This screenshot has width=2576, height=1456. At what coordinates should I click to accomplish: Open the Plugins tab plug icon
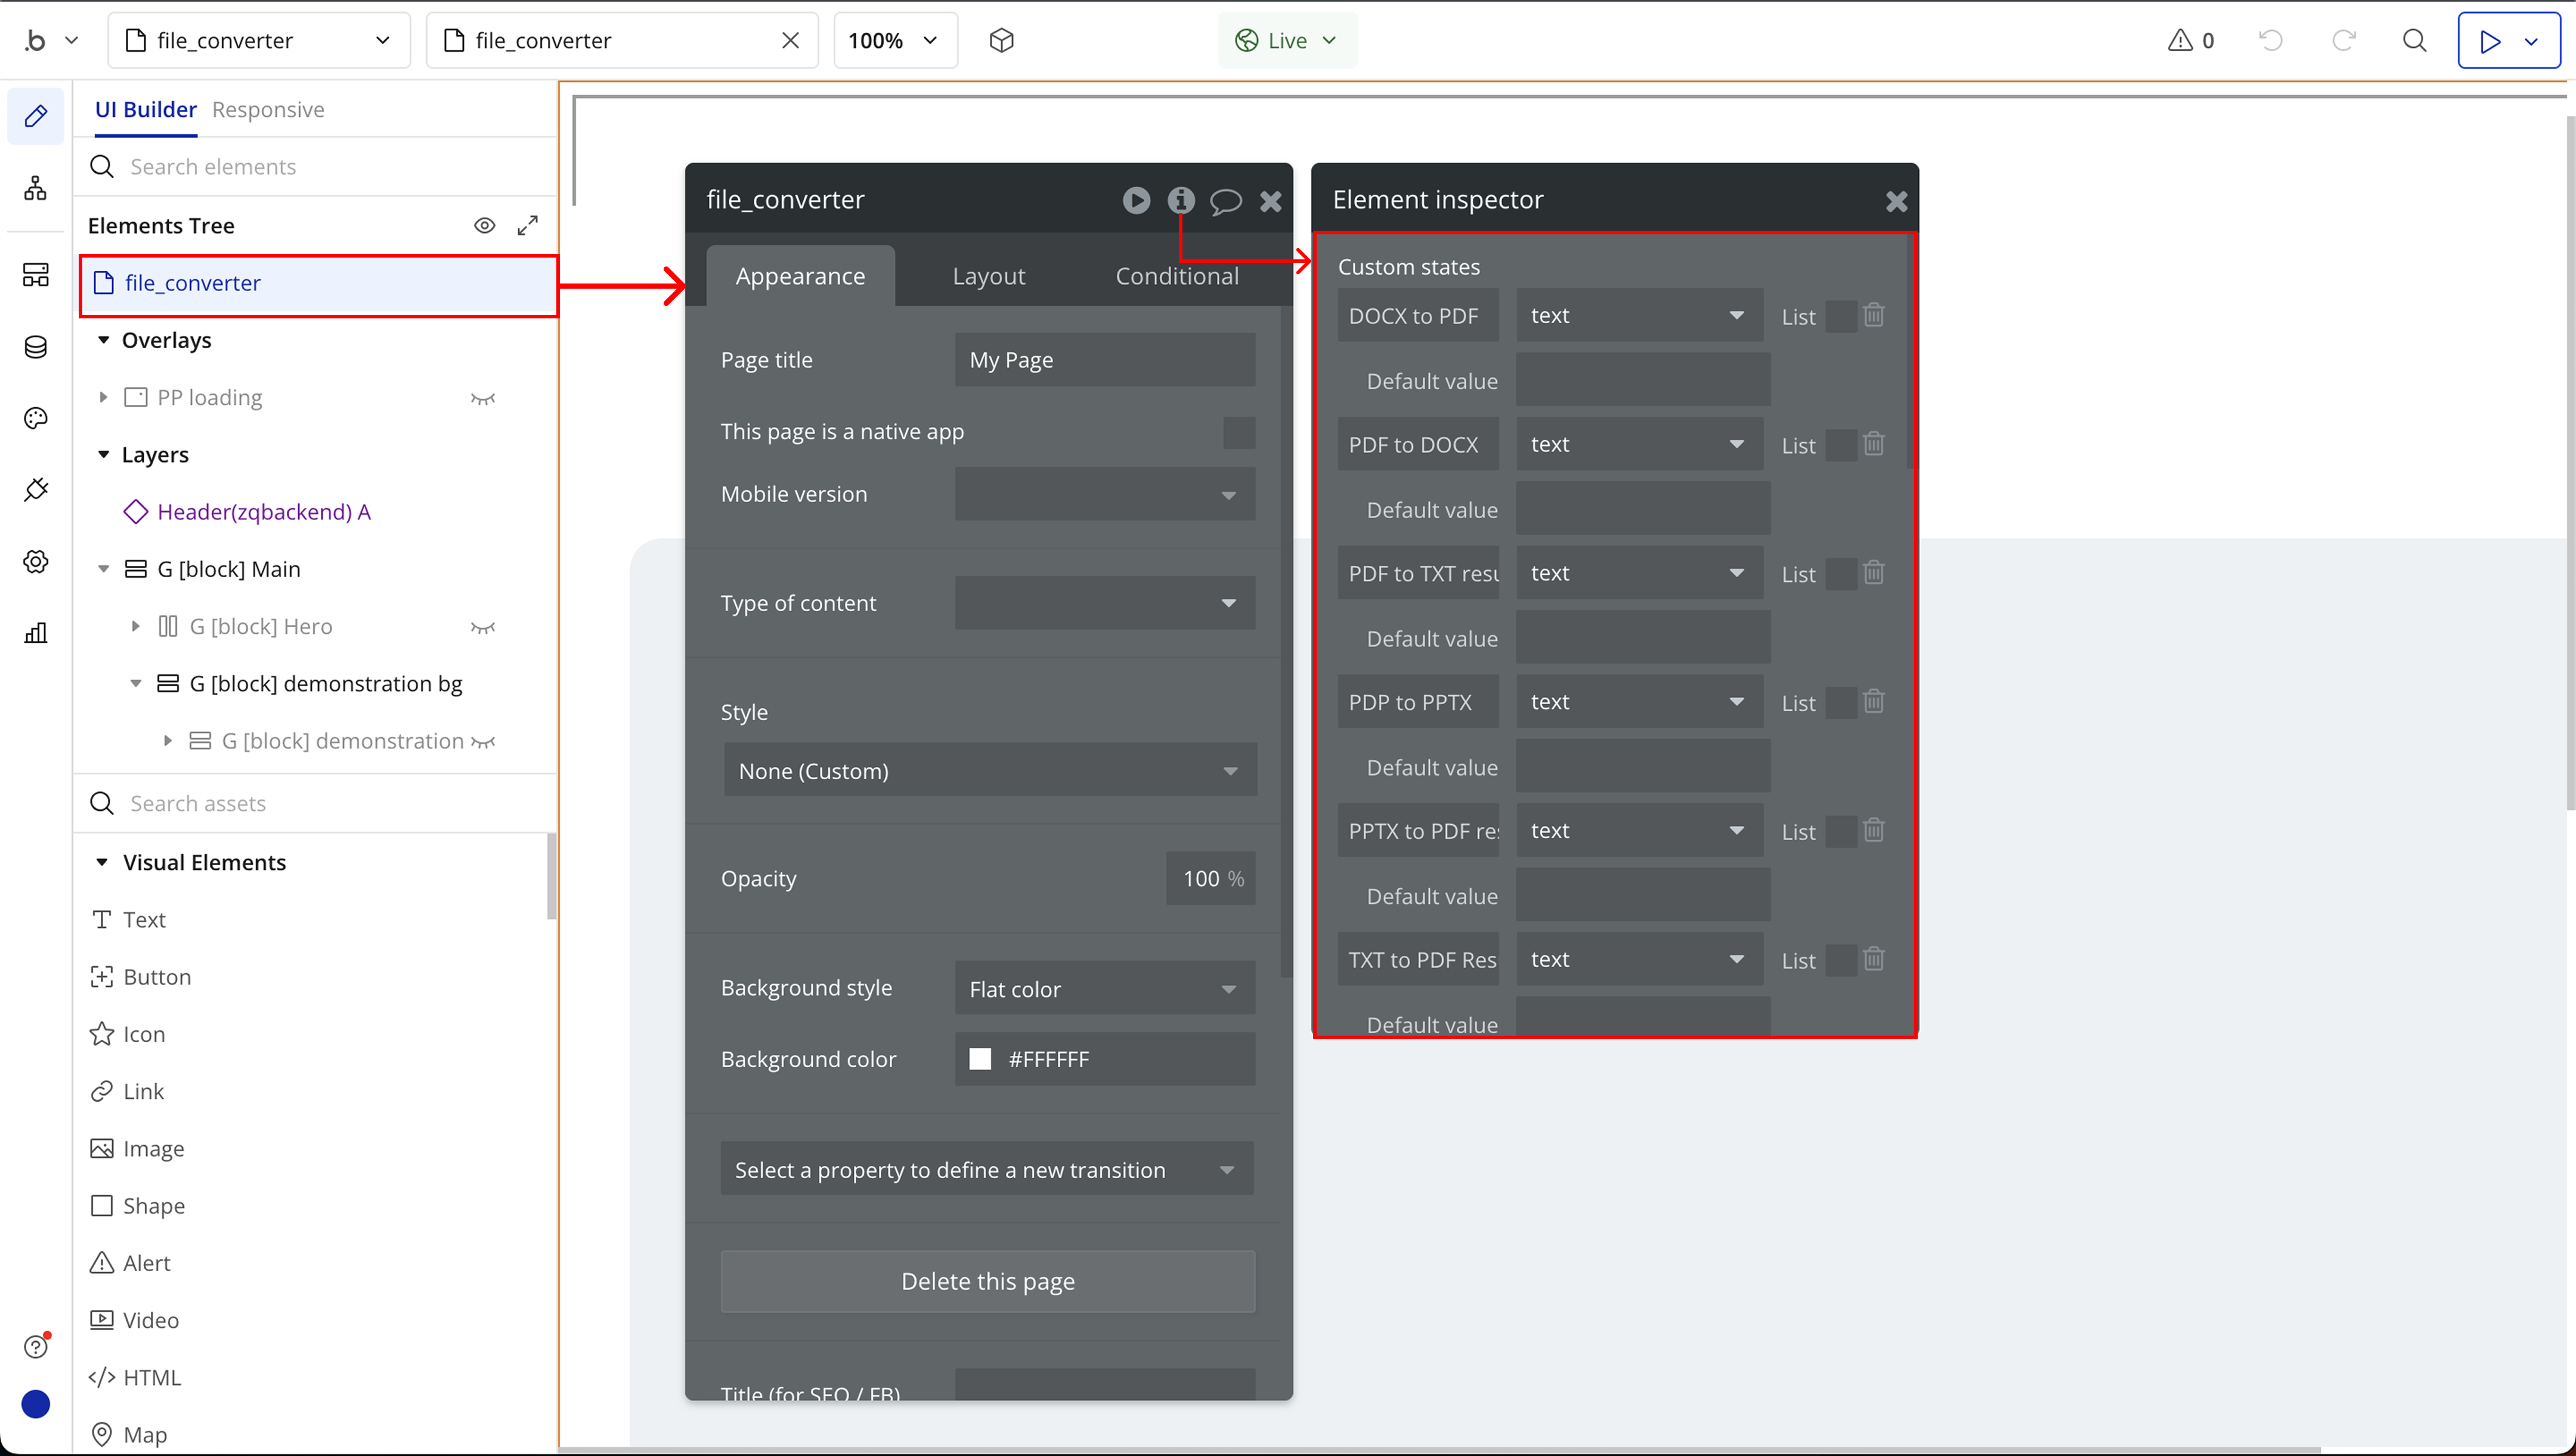coord(36,490)
